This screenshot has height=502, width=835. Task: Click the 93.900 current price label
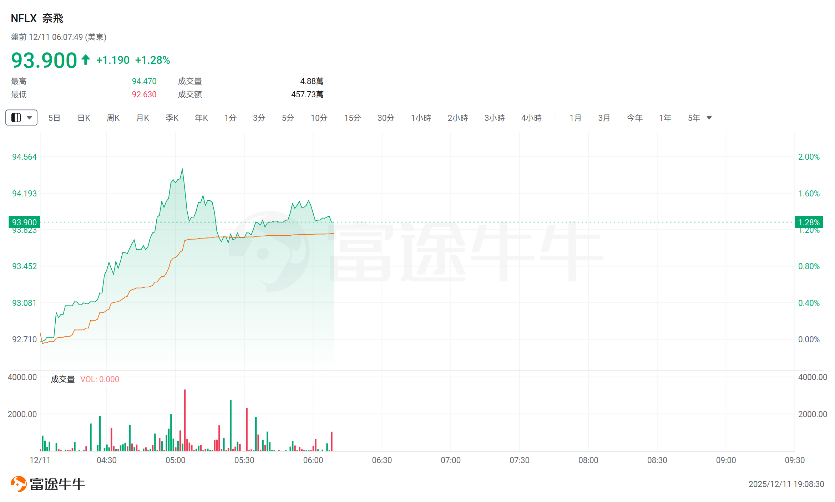coord(24,222)
